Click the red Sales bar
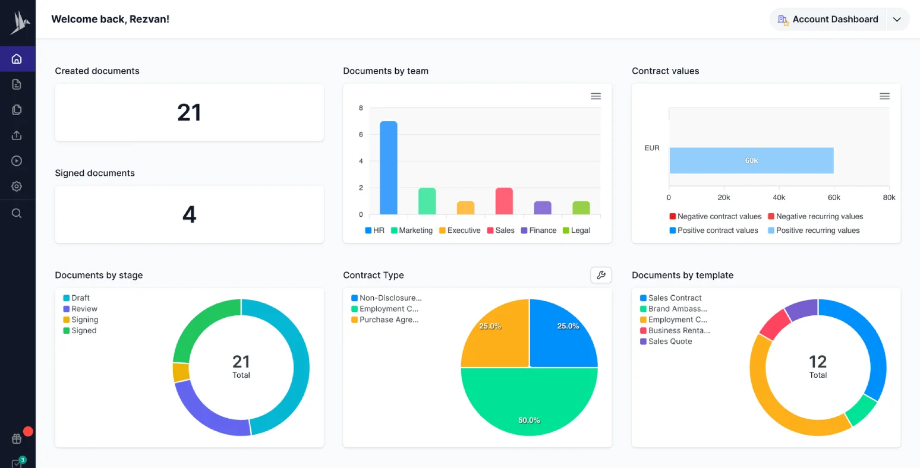920x468 pixels. coord(504,201)
